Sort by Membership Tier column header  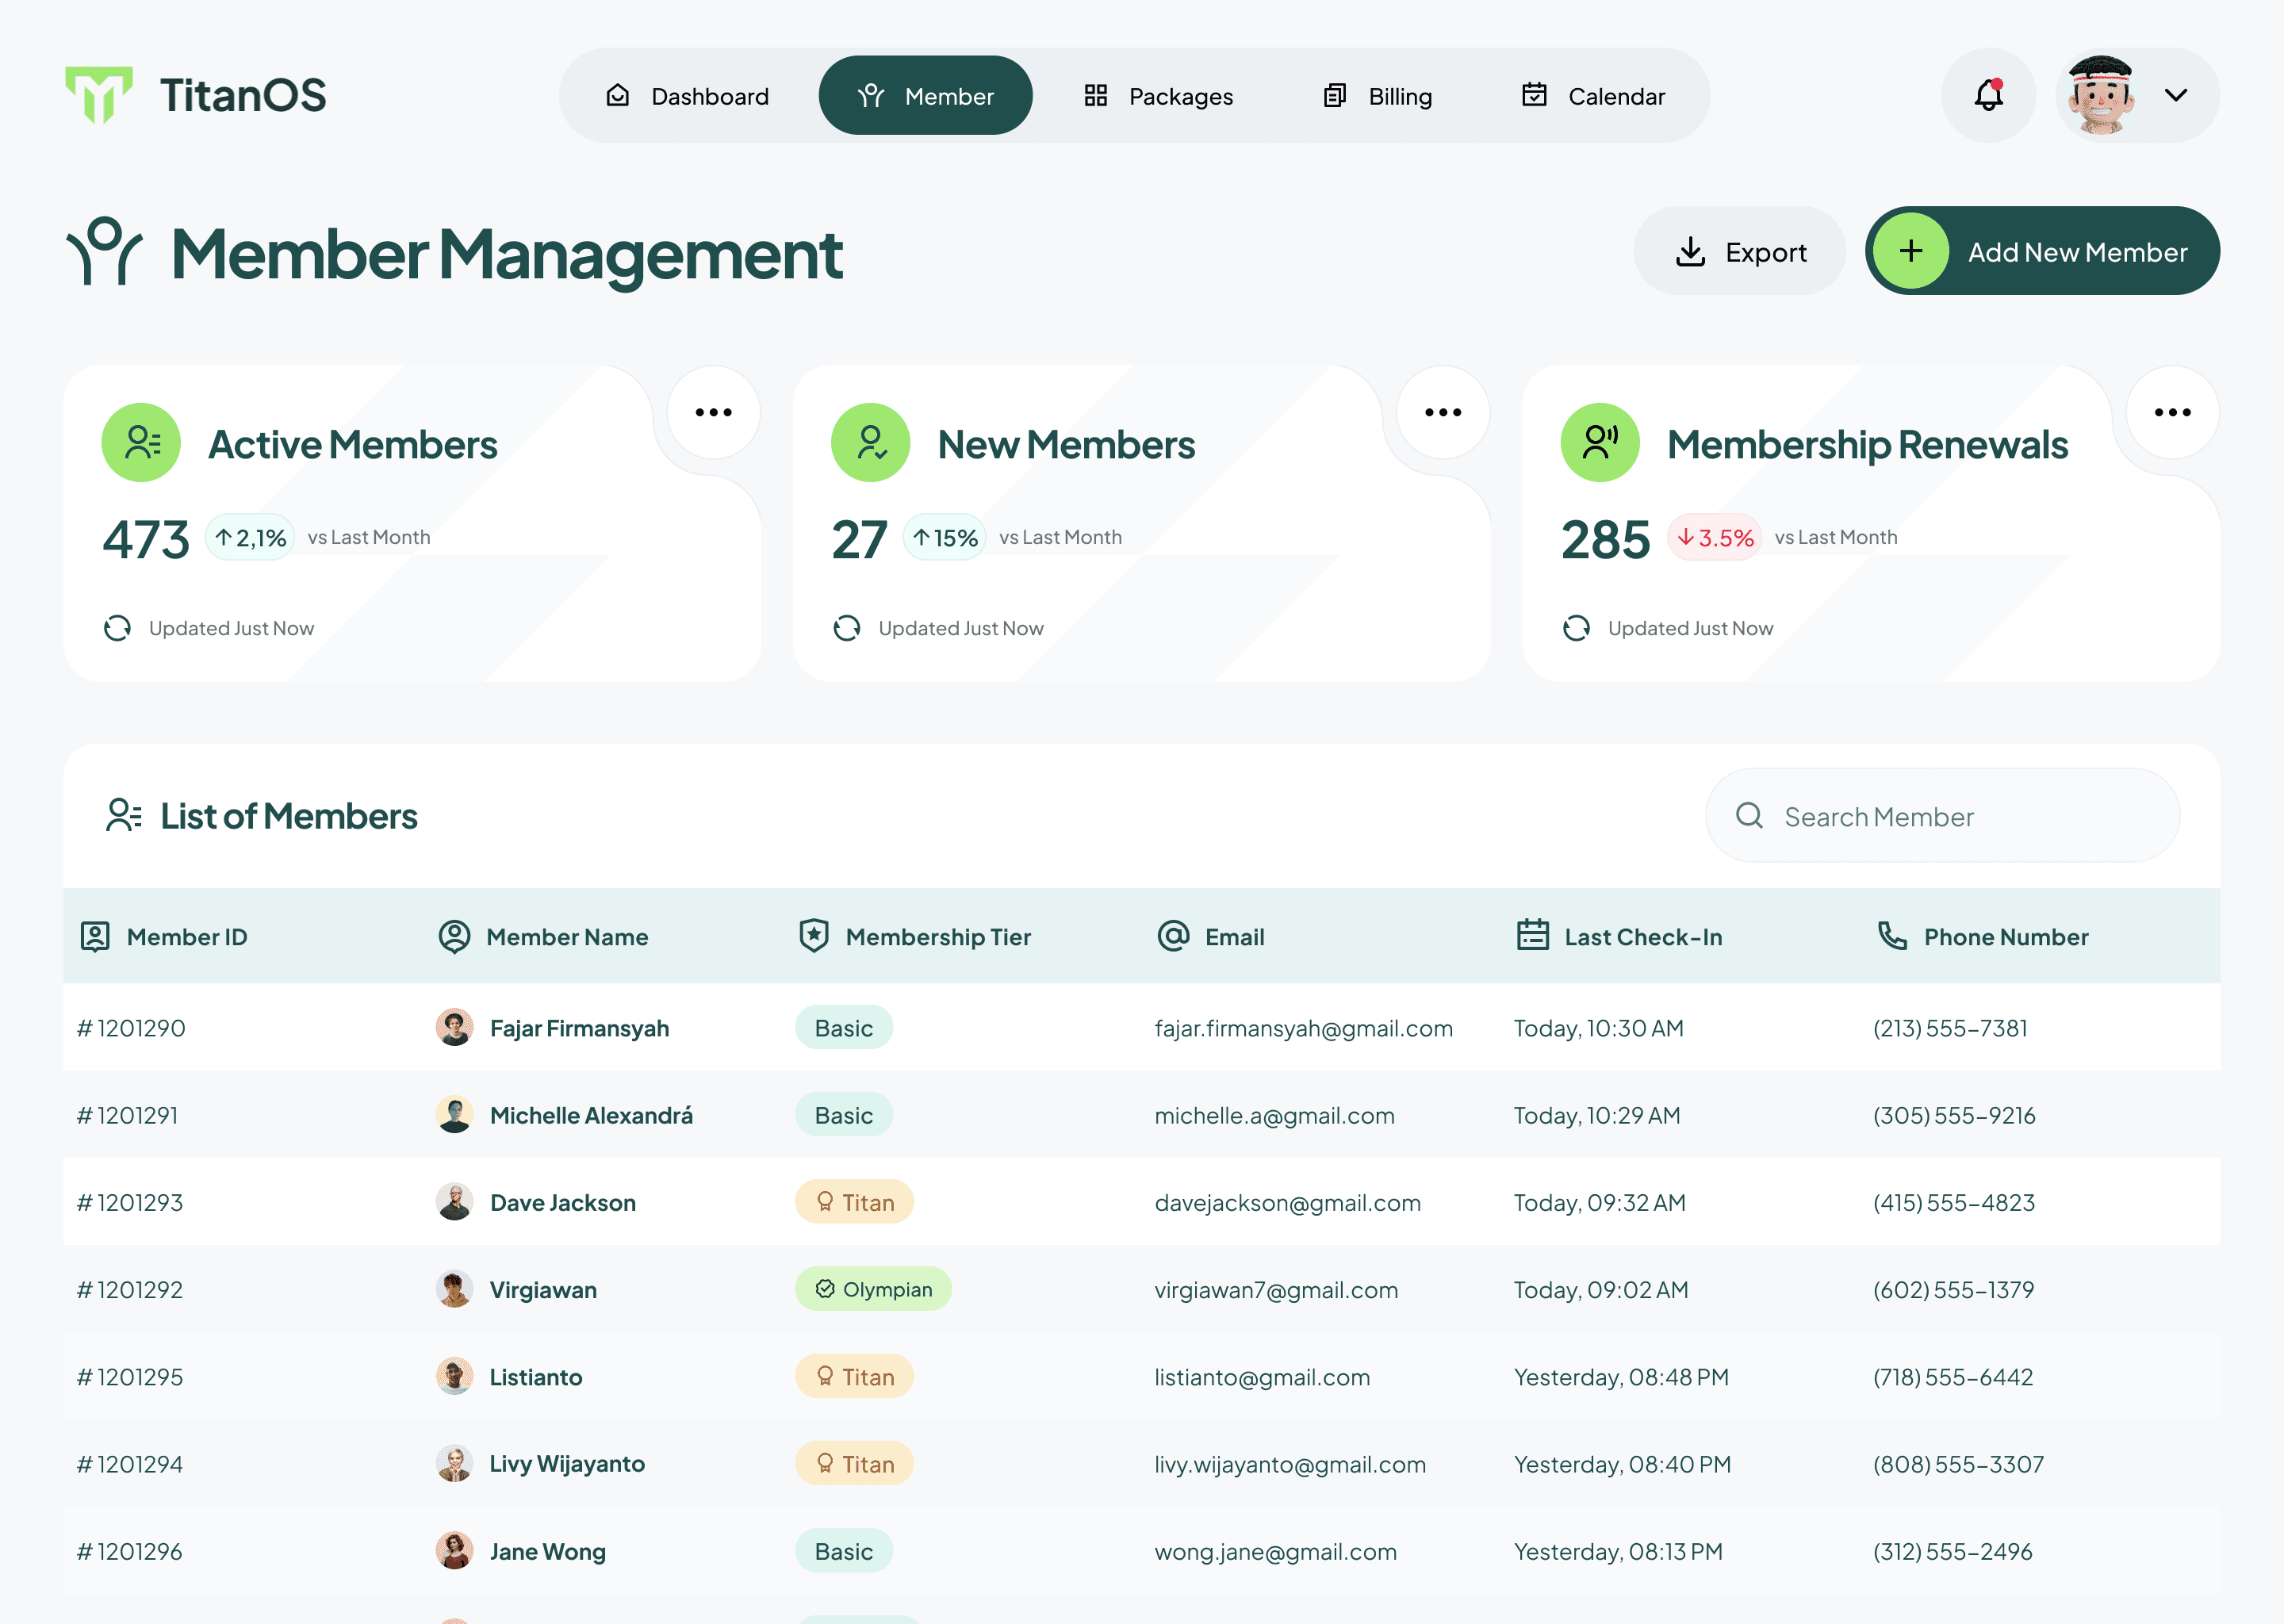[x=914, y=937]
